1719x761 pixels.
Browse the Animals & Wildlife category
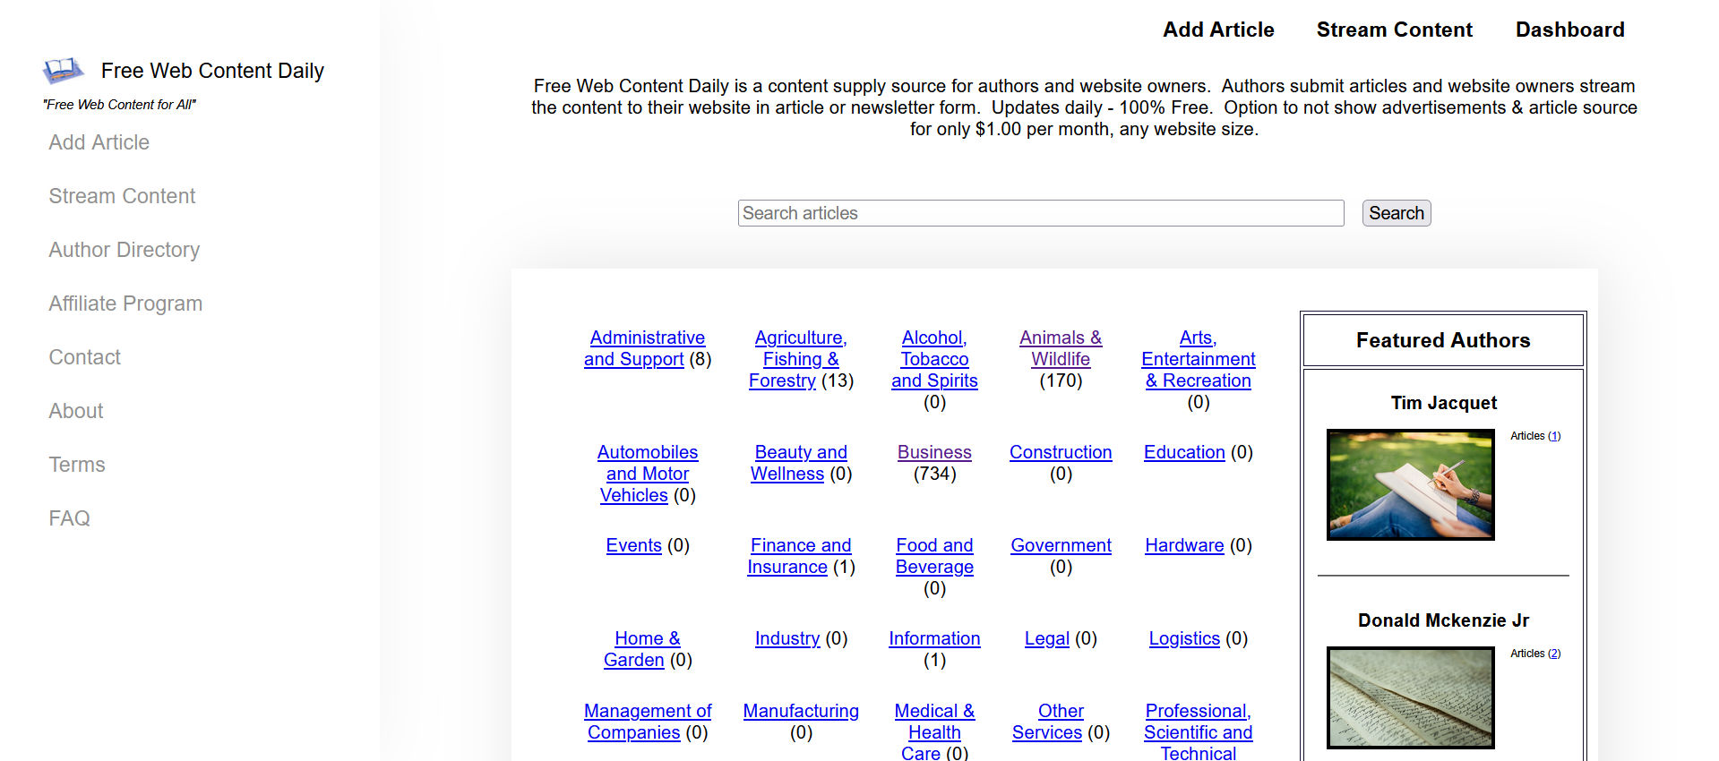[1060, 348]
